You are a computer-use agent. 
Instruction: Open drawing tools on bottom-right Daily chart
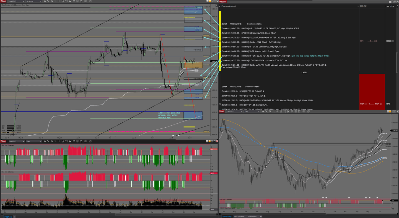pyautogui.click(x=266, y=111)
